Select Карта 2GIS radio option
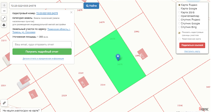The height and width of the screenshot is (112, 211). click(x=179, y=12)
